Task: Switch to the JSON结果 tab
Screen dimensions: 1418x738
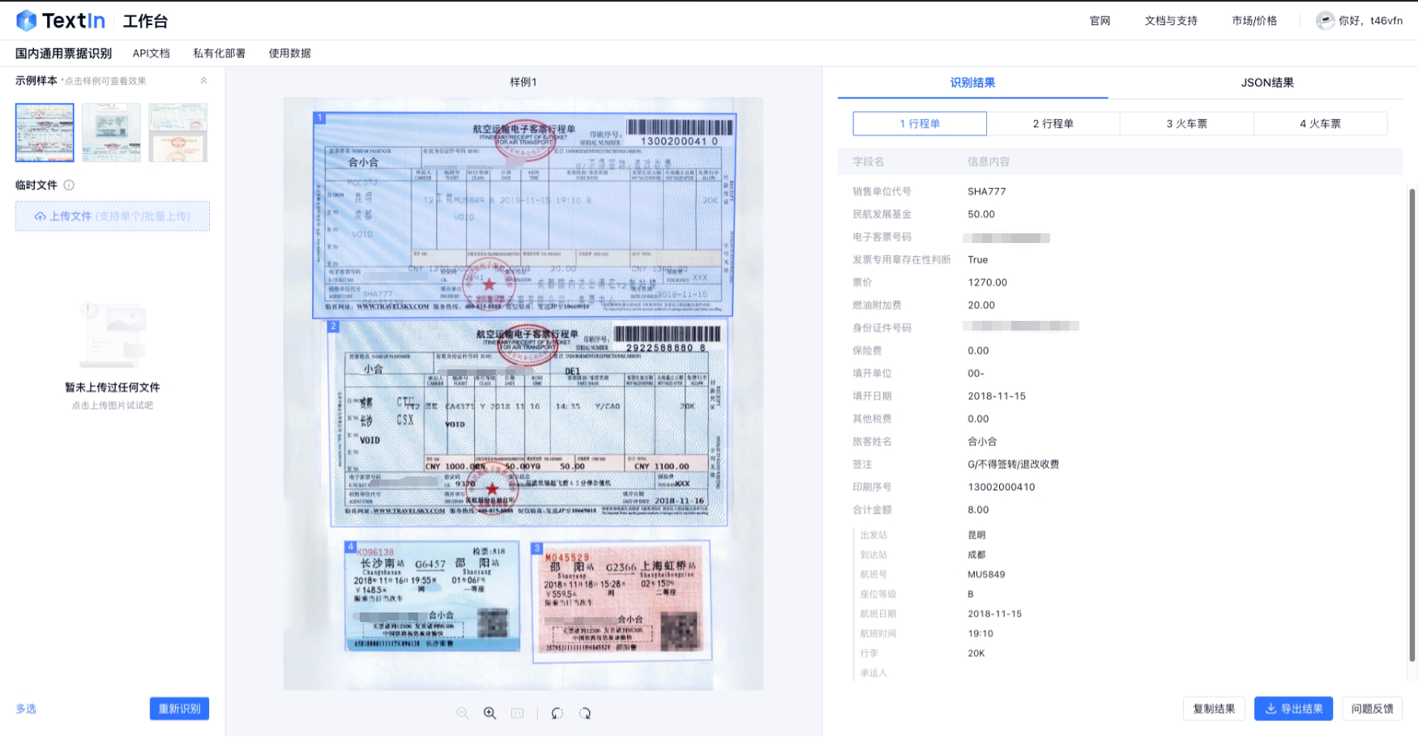Action: [x=1267, y=82]
